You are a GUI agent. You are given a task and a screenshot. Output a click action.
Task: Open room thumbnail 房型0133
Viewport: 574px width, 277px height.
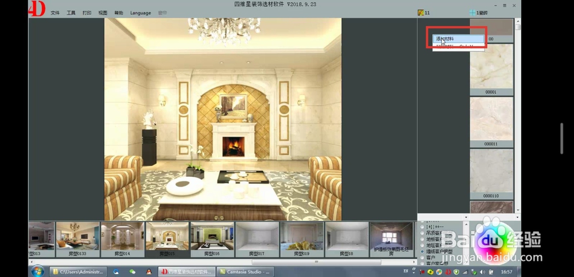coord(77,239)
